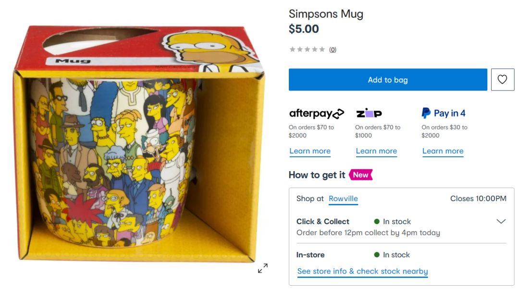Add the mug to wishlist with heart icon
Screen dimensions: 519x291
pyautogui.click(x=503, y=79)
